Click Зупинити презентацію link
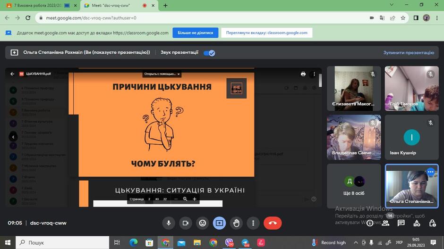This screenshot has width=444, height=249. (409, 52)
